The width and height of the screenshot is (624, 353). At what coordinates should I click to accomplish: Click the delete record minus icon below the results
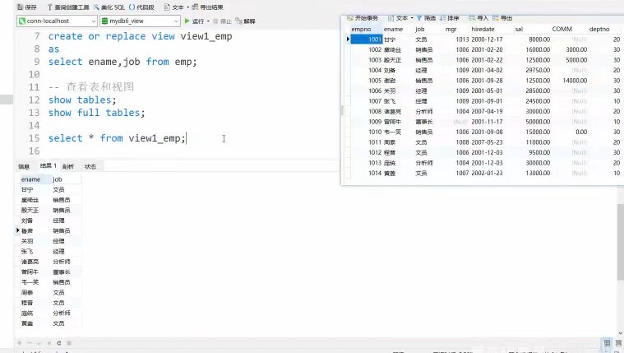(x=29, y=342)
